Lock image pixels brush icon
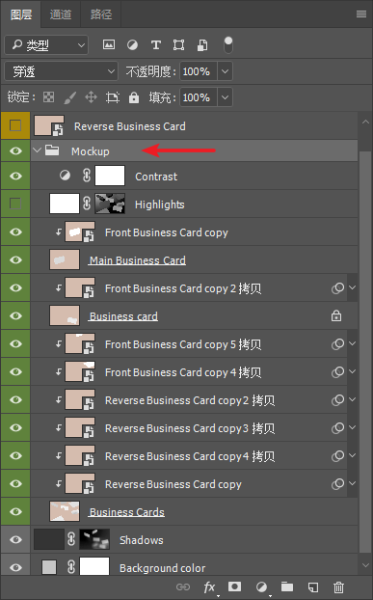The width and height of the screenshot is (373, 600). [70, 97]
